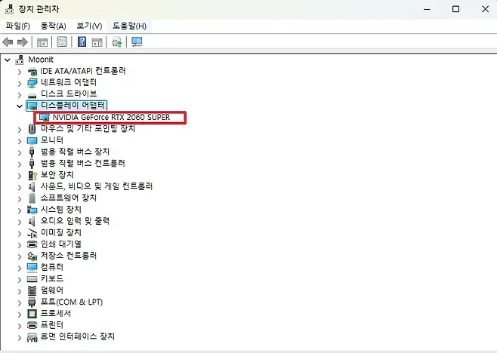Screen dimensions: 497x353
Task: Click the 모니터 monitor icon
Action: coord(32,140)
